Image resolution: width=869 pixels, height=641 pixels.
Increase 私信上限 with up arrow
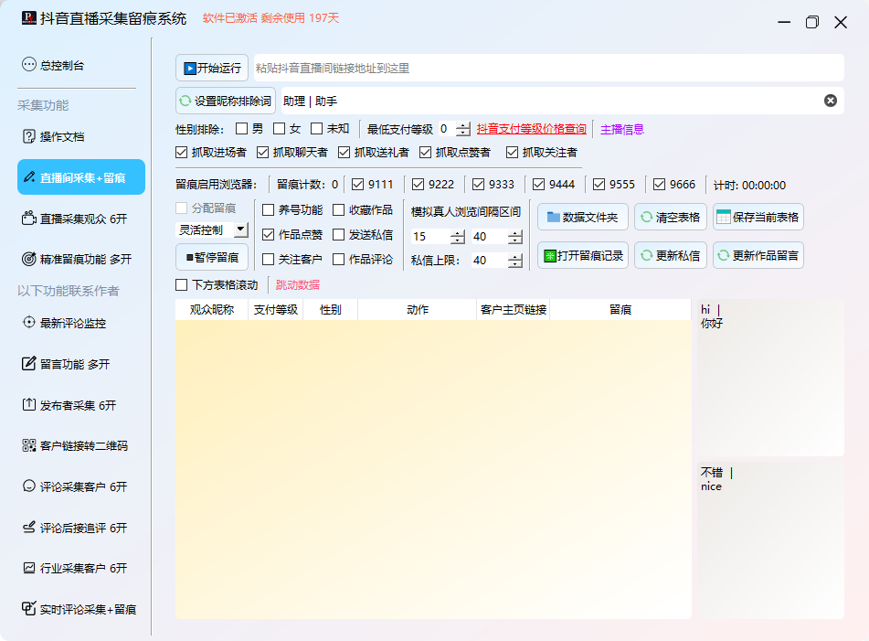click(515, 257)
